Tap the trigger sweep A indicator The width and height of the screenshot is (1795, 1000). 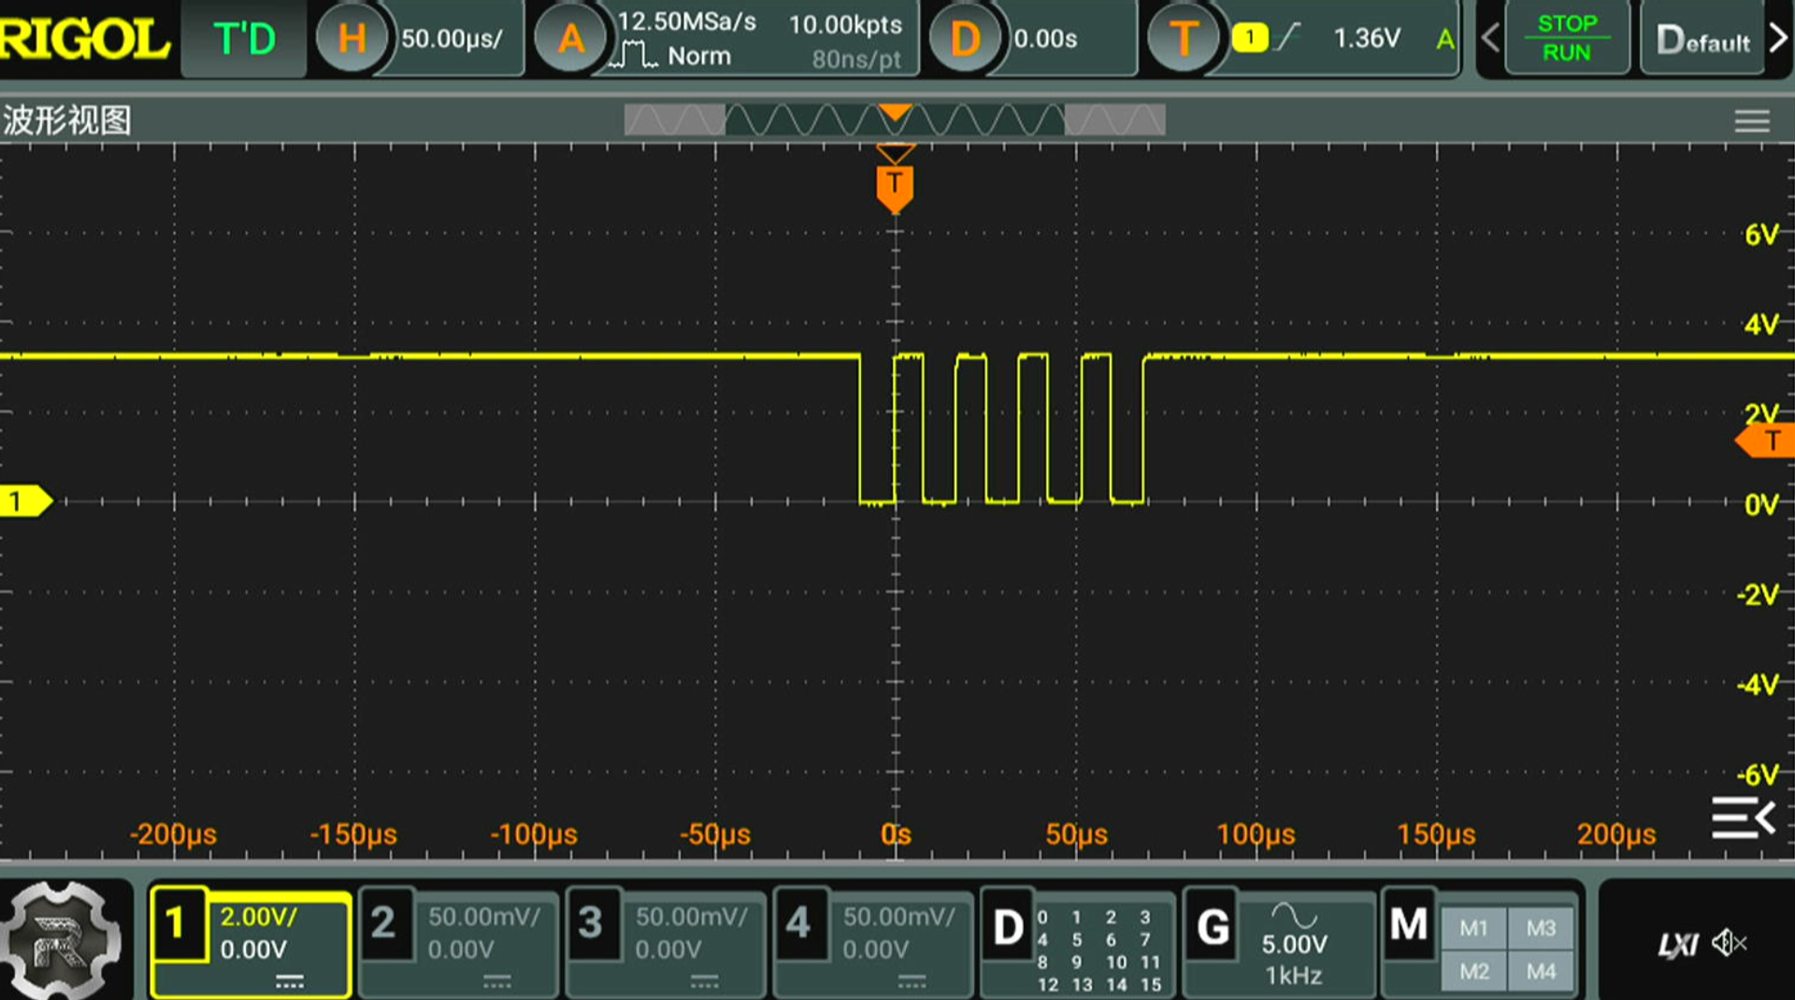(x=1445, y=39)
